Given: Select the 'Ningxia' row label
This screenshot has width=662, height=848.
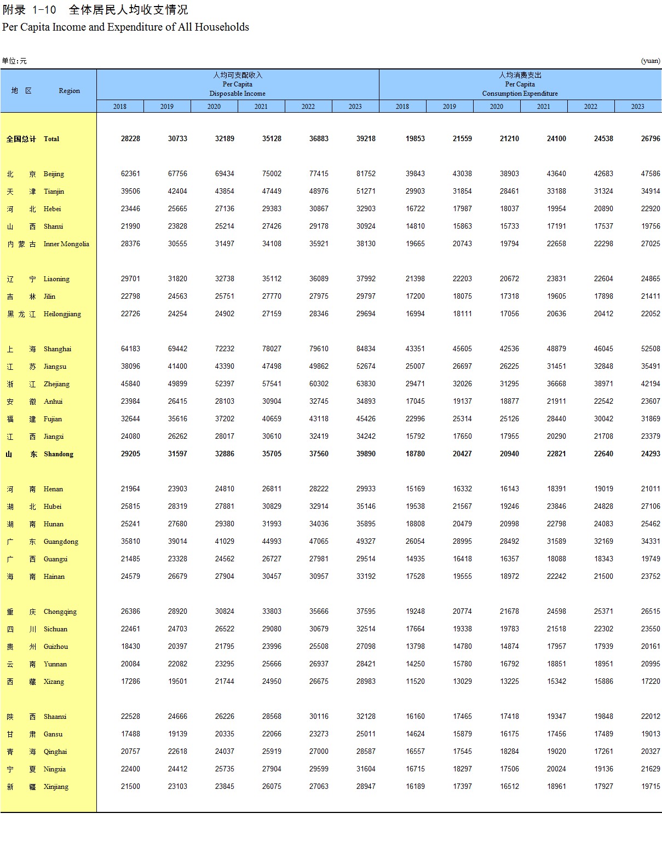Looking at the screenshot, I should (x=55, y=769).
